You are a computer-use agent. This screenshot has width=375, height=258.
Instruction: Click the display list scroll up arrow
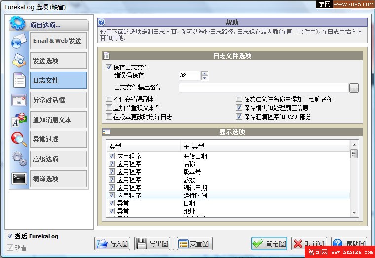coord(354,145)
